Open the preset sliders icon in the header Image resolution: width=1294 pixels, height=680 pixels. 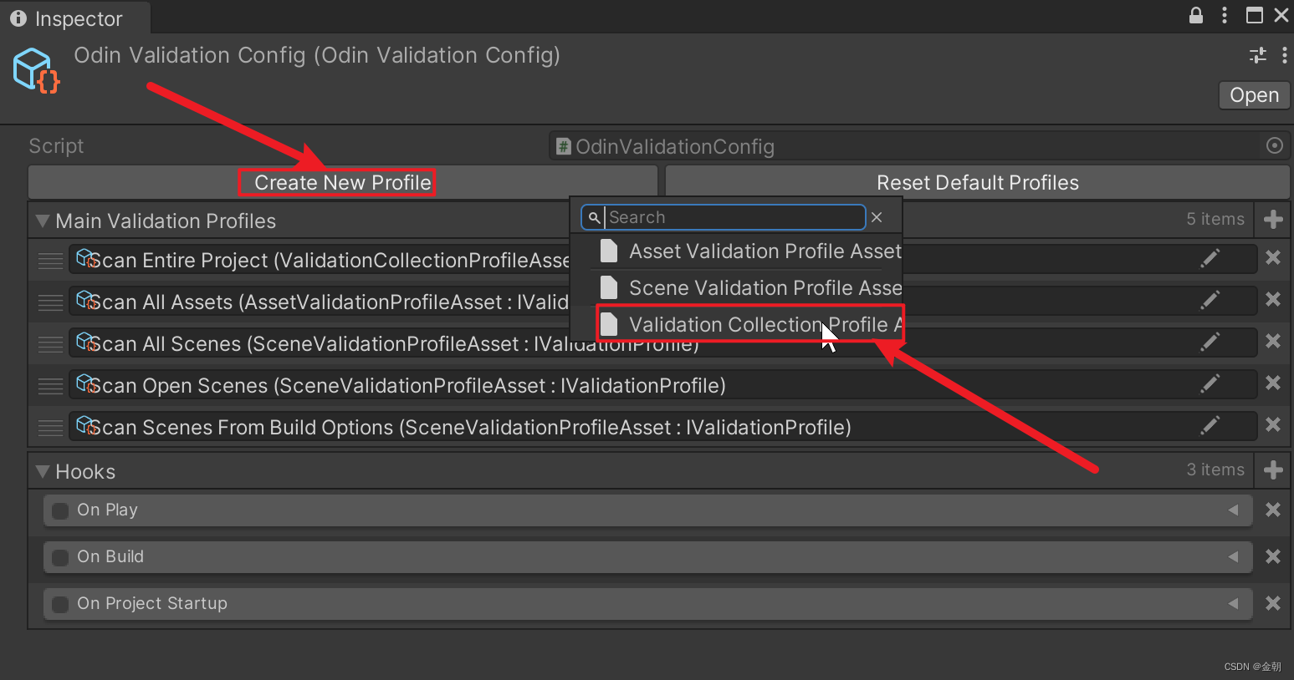click(x=1258, y=55)
